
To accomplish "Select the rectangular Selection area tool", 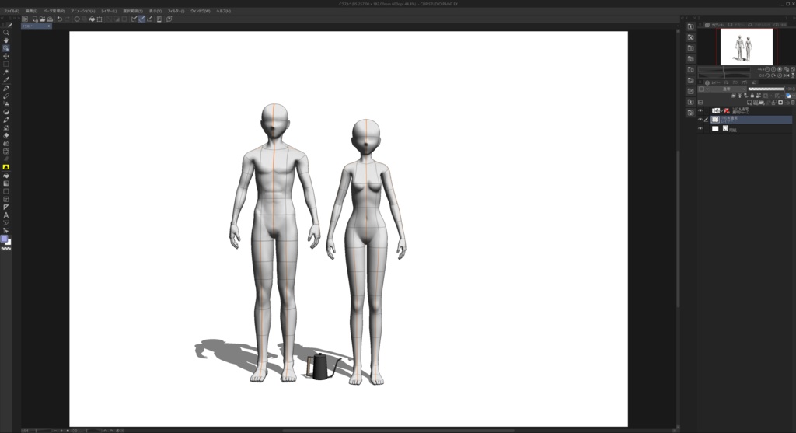I will [6, 64].
